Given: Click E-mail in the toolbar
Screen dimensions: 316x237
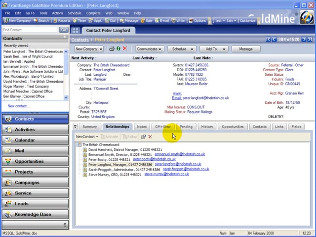Looking at the screenshot, I should pos(162,21).
